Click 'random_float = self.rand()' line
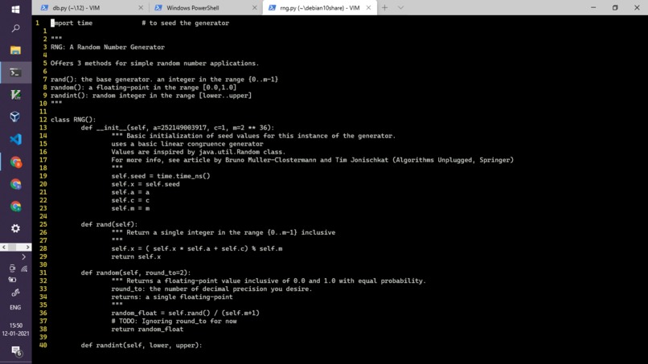Image resolution: width=648 pixels, height=364 pixels. [185, 313]
